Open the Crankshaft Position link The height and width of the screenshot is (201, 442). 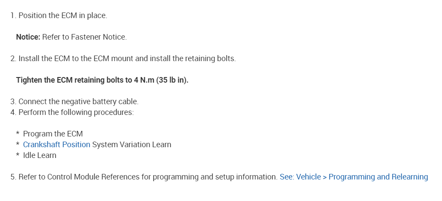pos(57,145)
